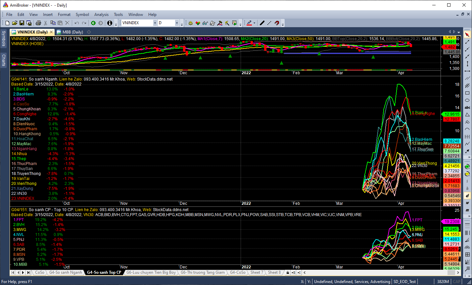Screen dimensions: 472x285
Task: Select the triangle drawing tool
Action: click(467, 114)
